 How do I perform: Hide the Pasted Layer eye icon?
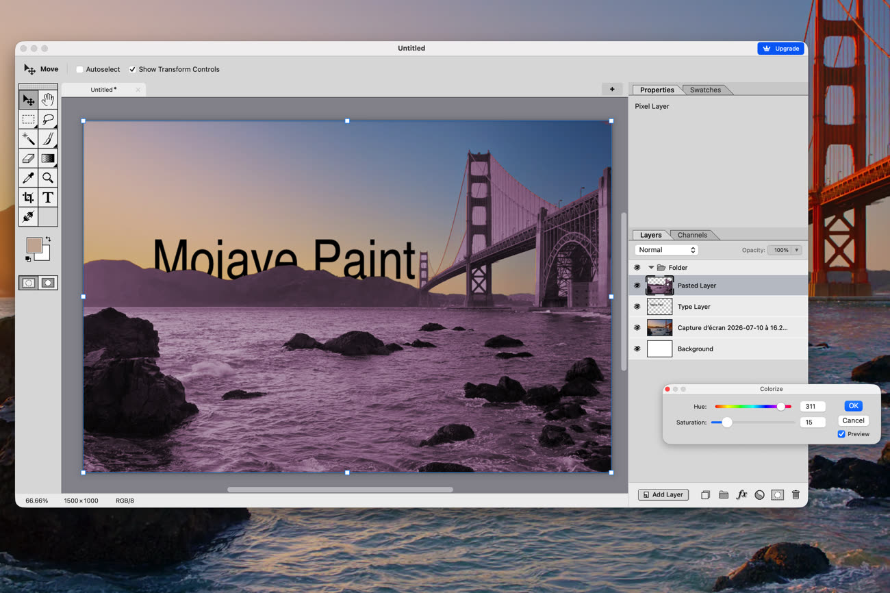coord(637,286)
